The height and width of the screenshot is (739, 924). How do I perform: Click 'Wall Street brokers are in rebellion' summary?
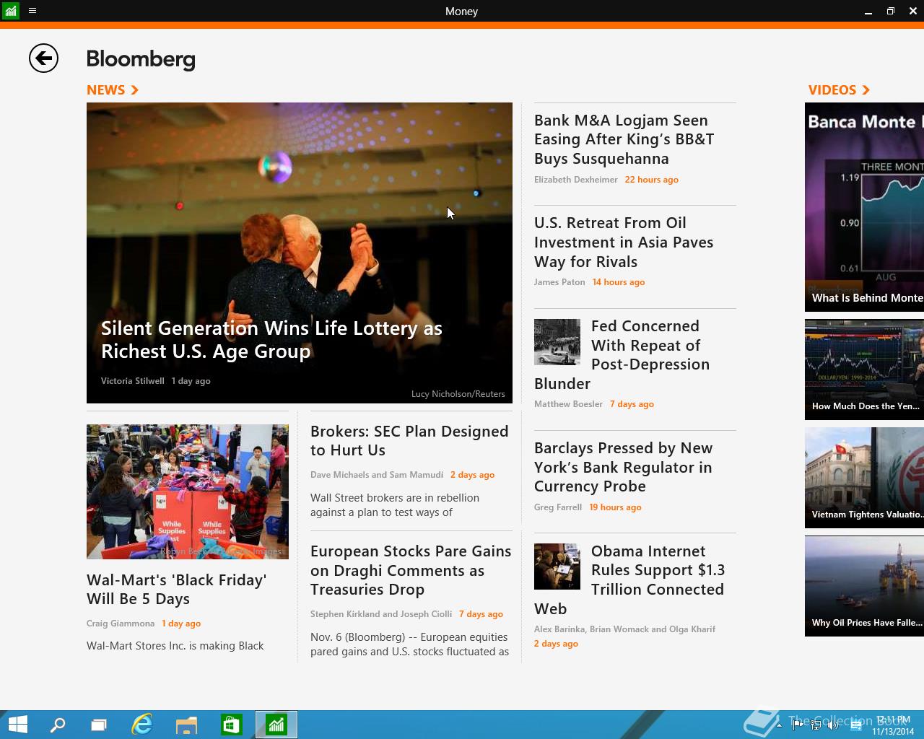point(395,505)
